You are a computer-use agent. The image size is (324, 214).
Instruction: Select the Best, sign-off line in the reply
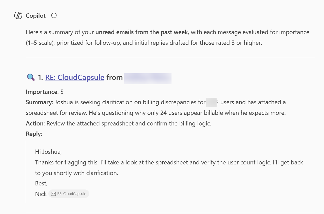click(41, 183)
